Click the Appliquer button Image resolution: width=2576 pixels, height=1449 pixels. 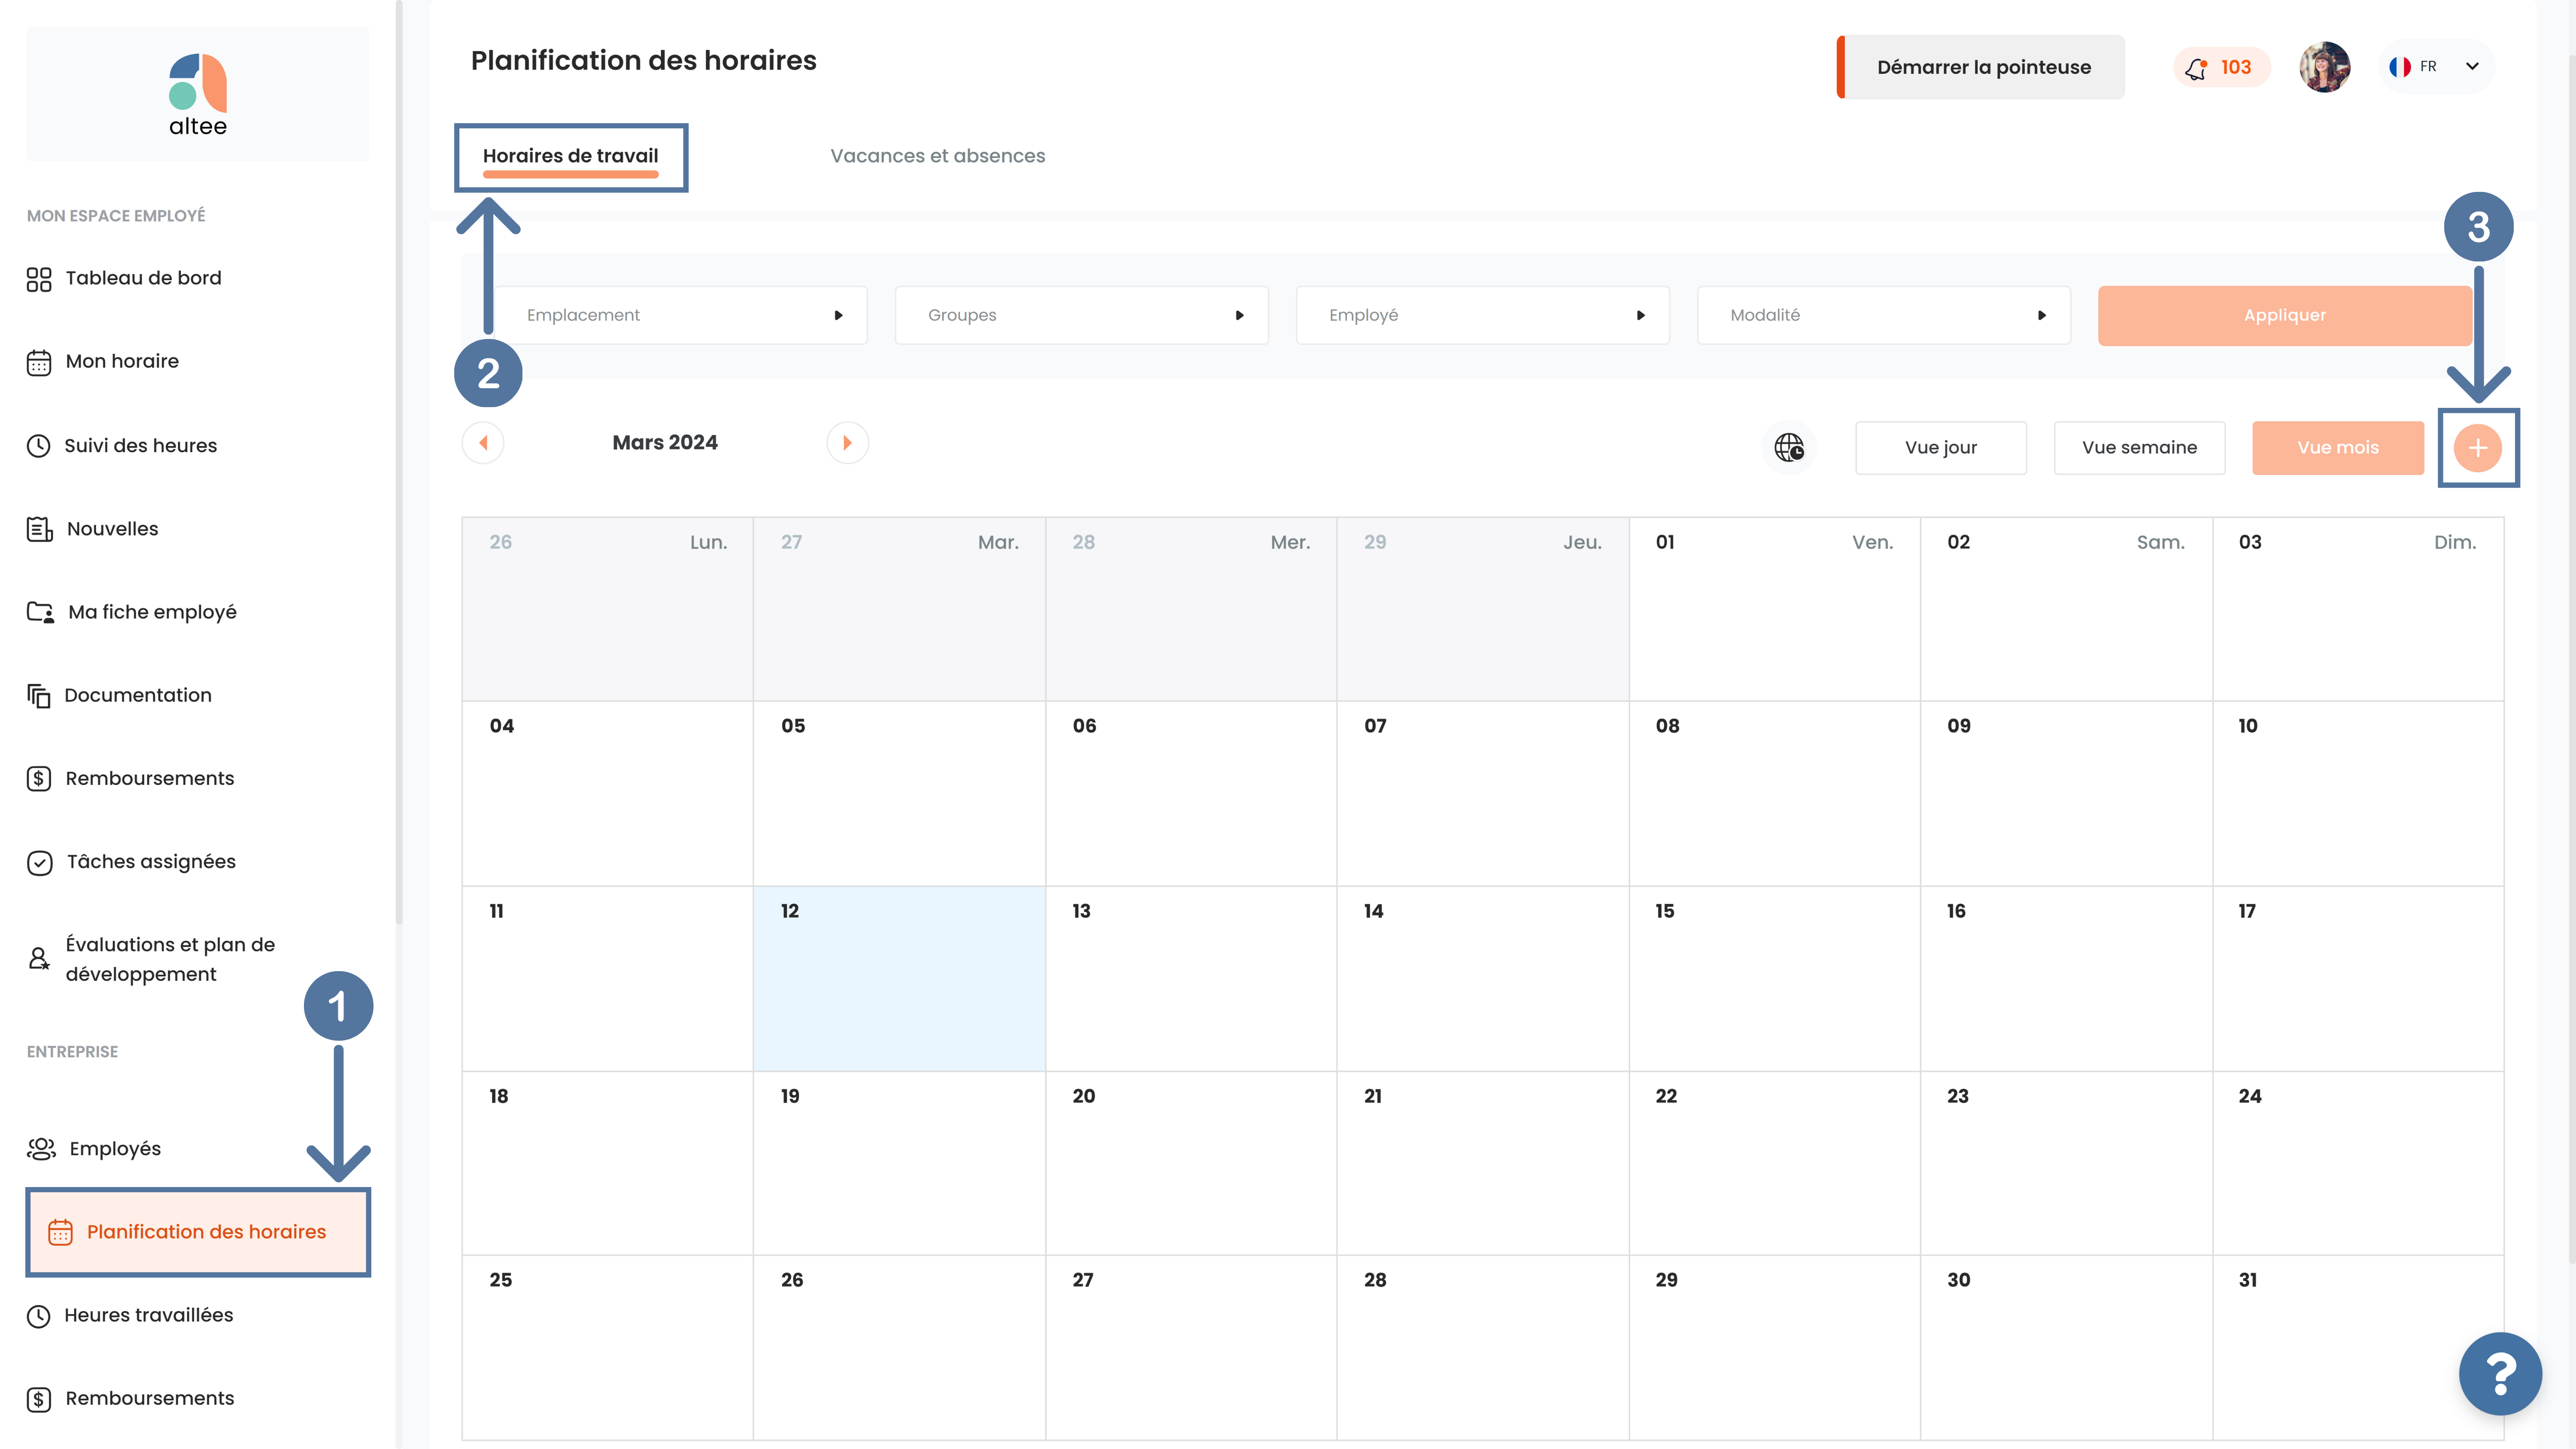(x=2284, y=315)
